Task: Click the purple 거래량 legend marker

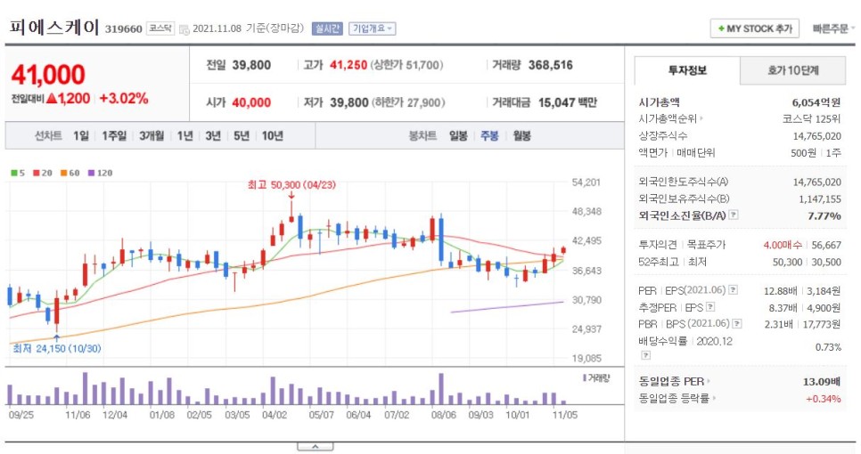Action: [x=585, y=377]
